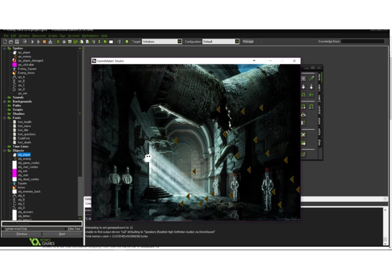Screen dimensions: 392x279
Task: Click the Run in debug mode arrow
Action: click(x=38, y=42)
